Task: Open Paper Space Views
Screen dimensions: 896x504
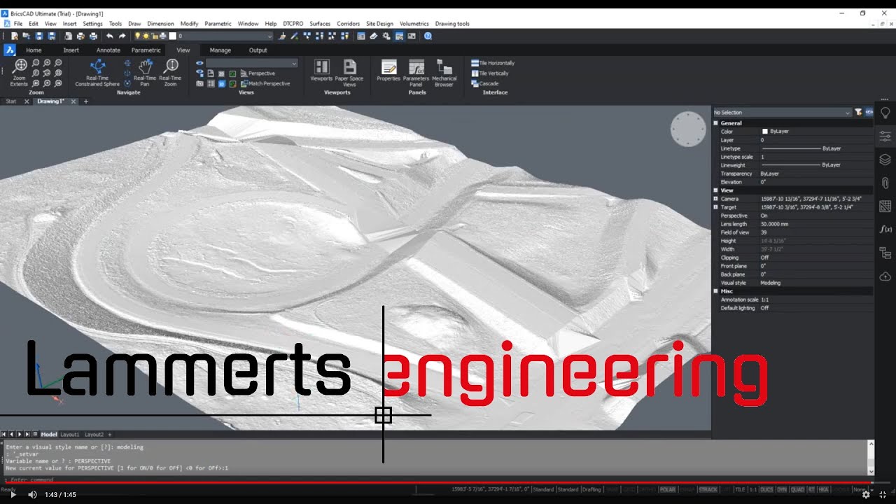Action: coord(349,73)
